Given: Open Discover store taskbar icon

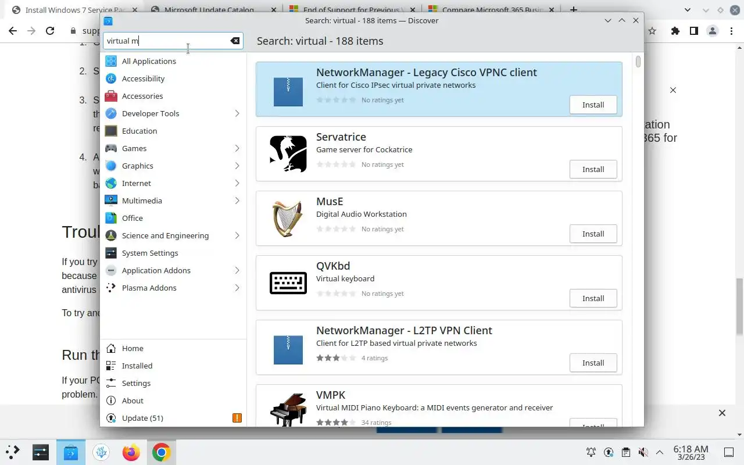Looking at the screenshot, I should [71, 452].
